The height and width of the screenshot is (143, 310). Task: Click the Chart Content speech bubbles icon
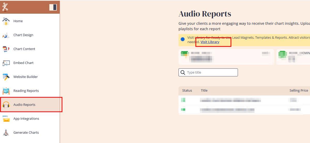(6, 49)
